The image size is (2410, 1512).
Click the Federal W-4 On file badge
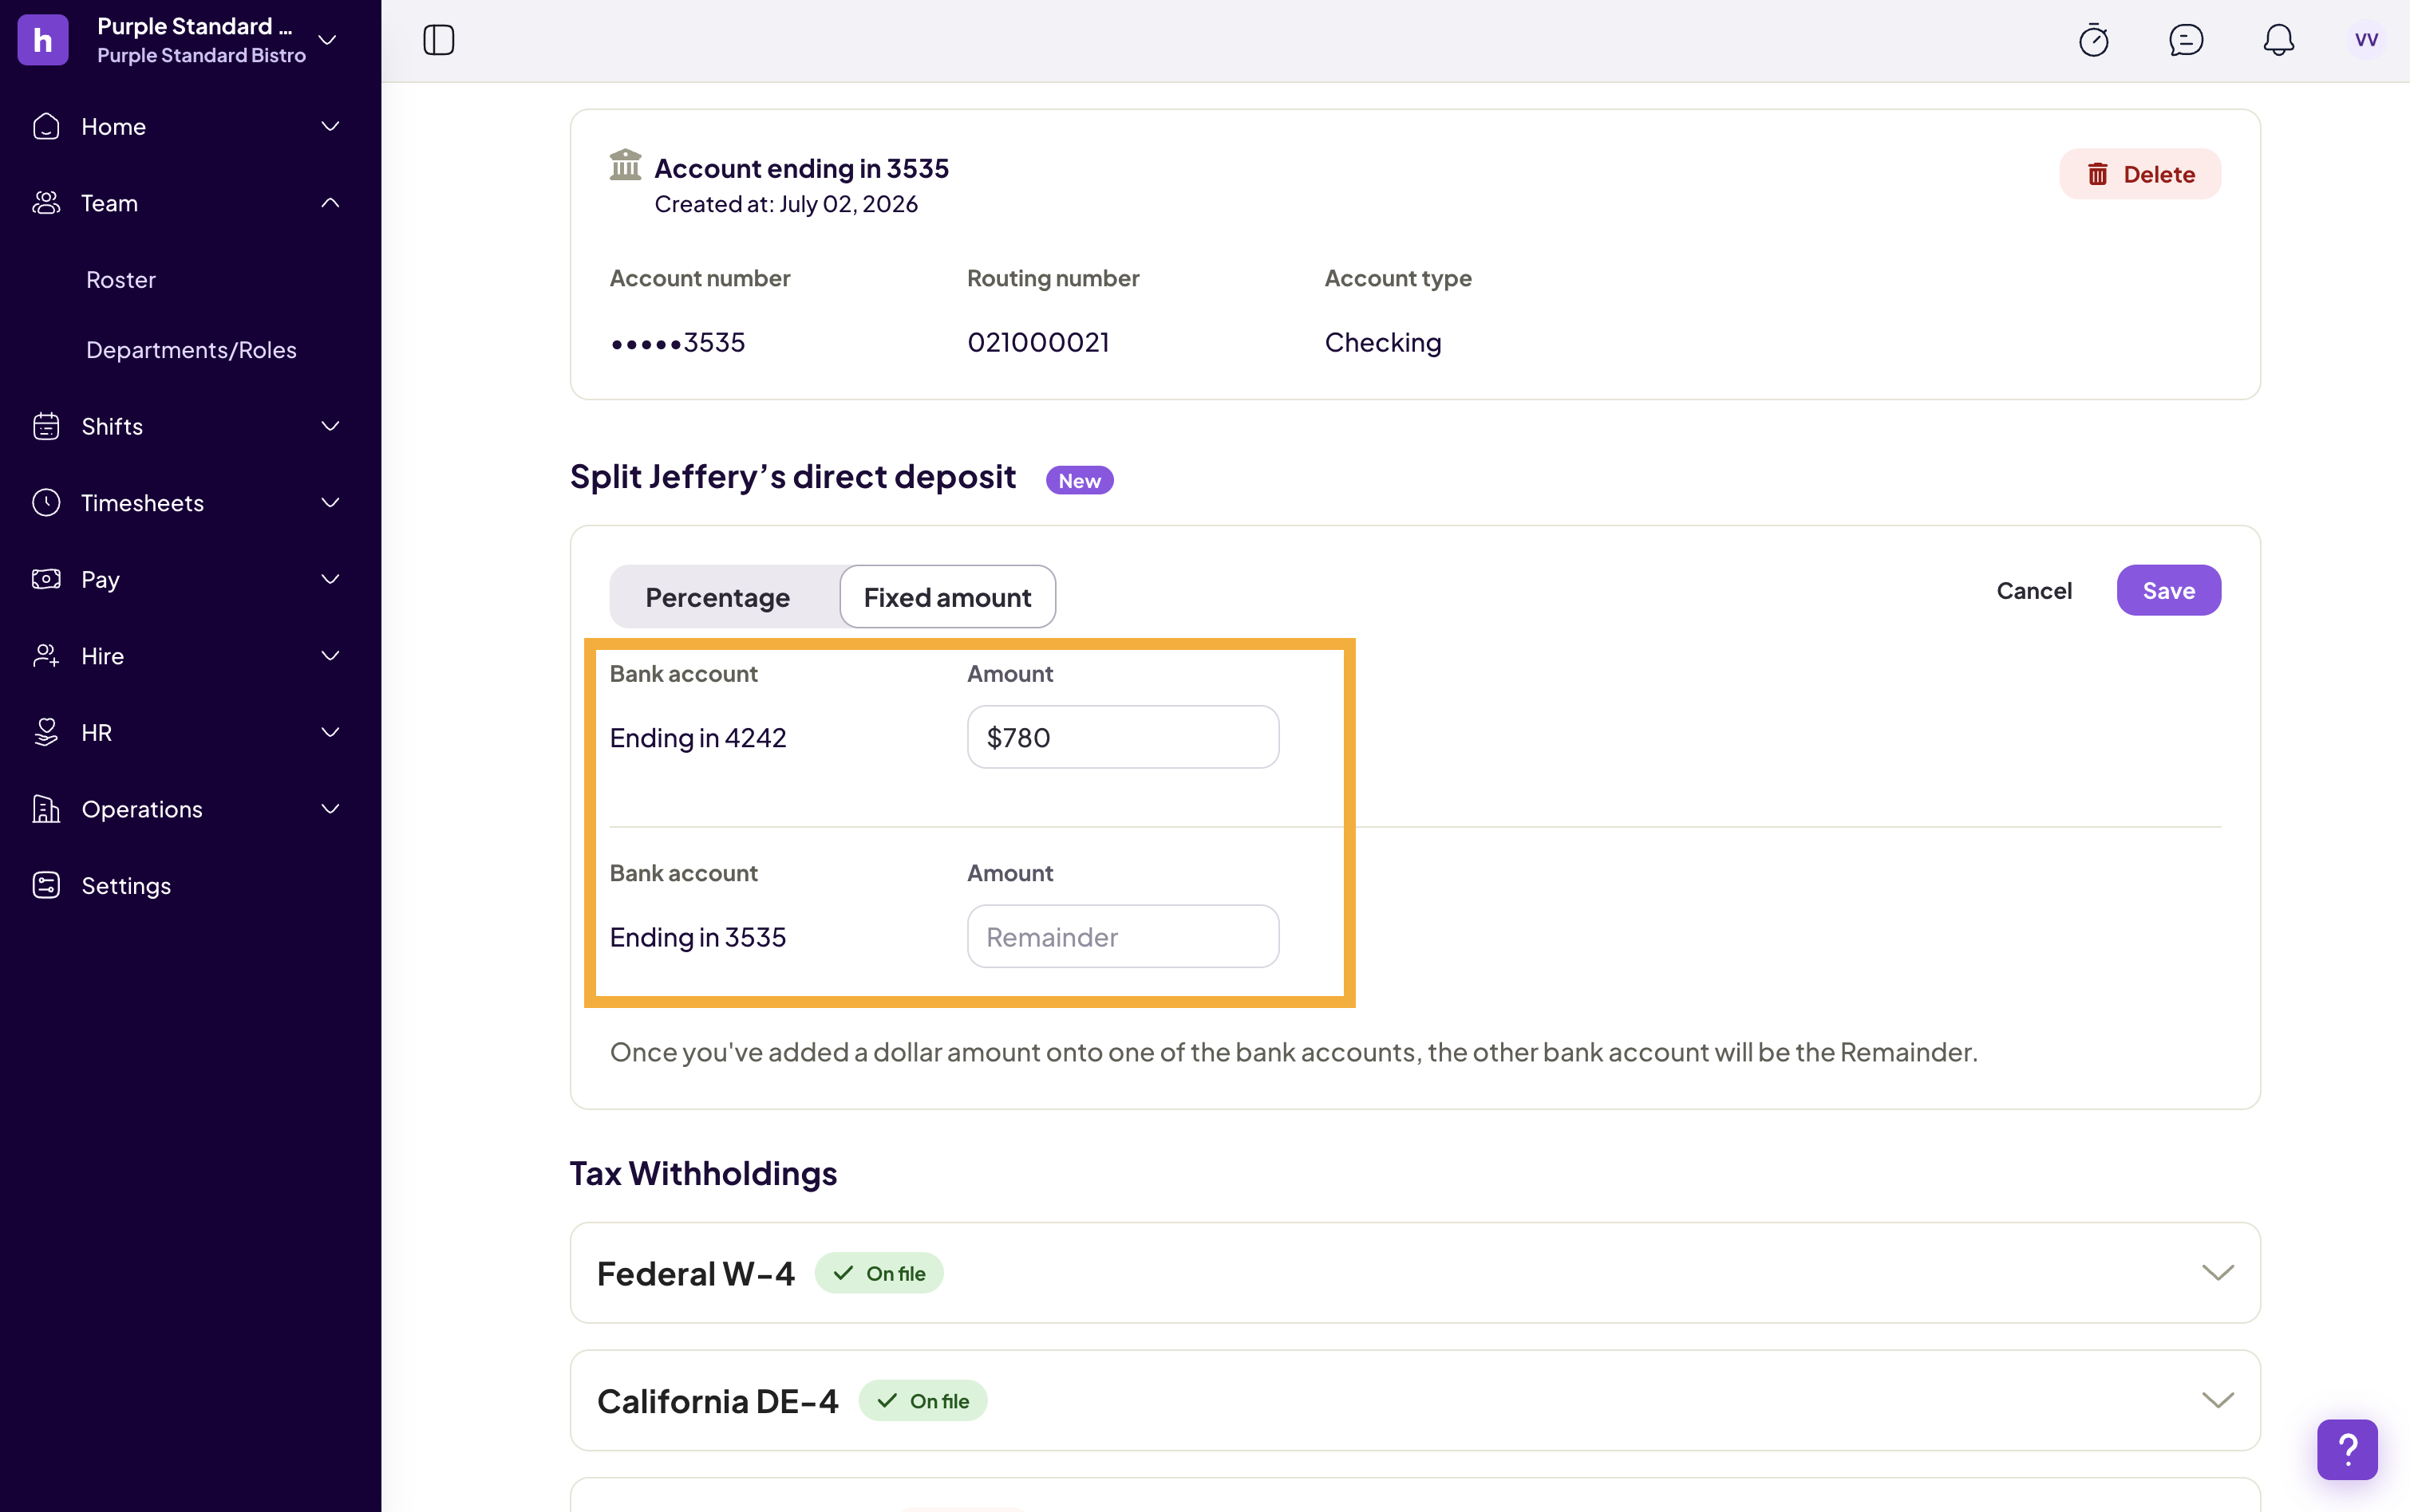click(879, 1273)
